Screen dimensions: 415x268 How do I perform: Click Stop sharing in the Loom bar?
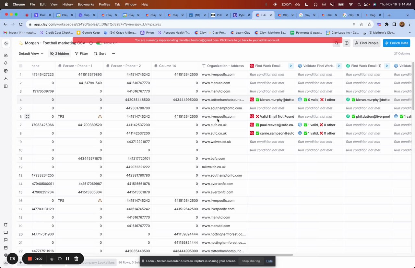251,261
